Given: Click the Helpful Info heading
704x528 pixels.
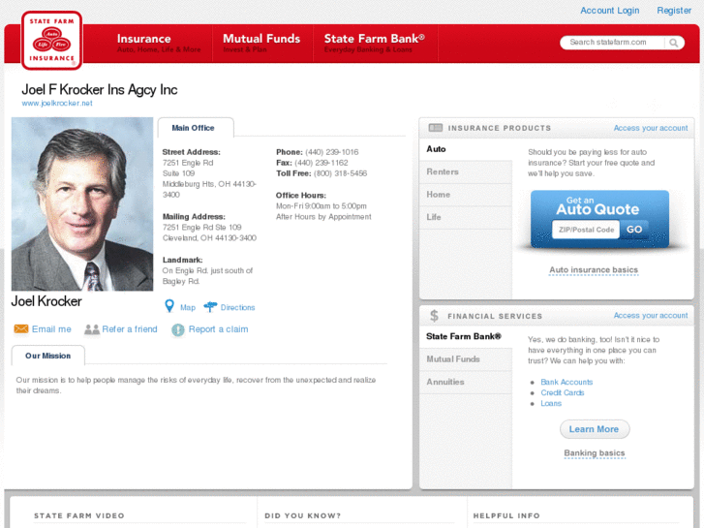Looking at the screenshot, I should point(506,515).
